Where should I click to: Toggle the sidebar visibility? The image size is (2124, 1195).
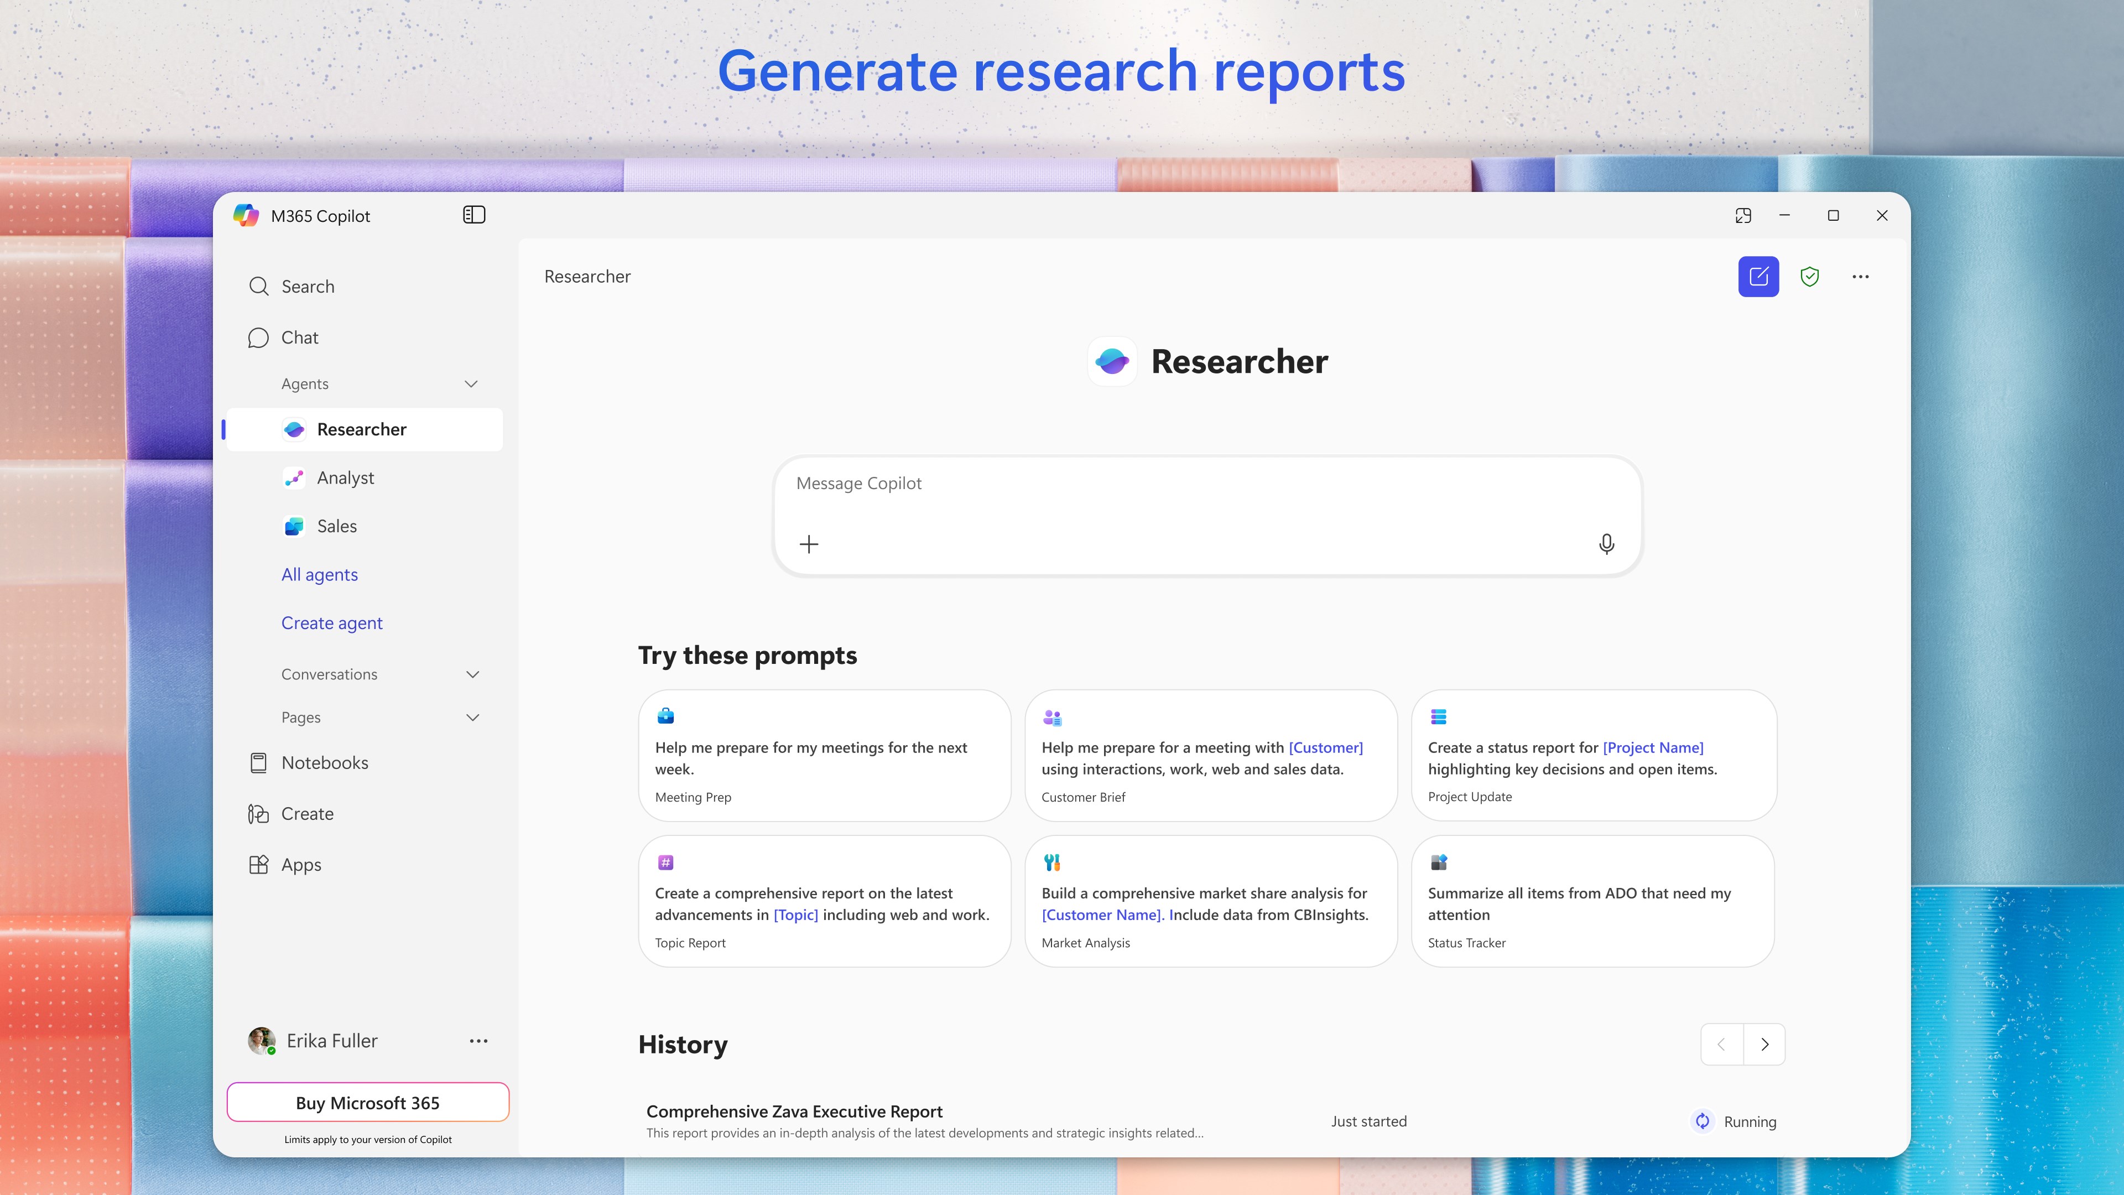click(475, 215)
